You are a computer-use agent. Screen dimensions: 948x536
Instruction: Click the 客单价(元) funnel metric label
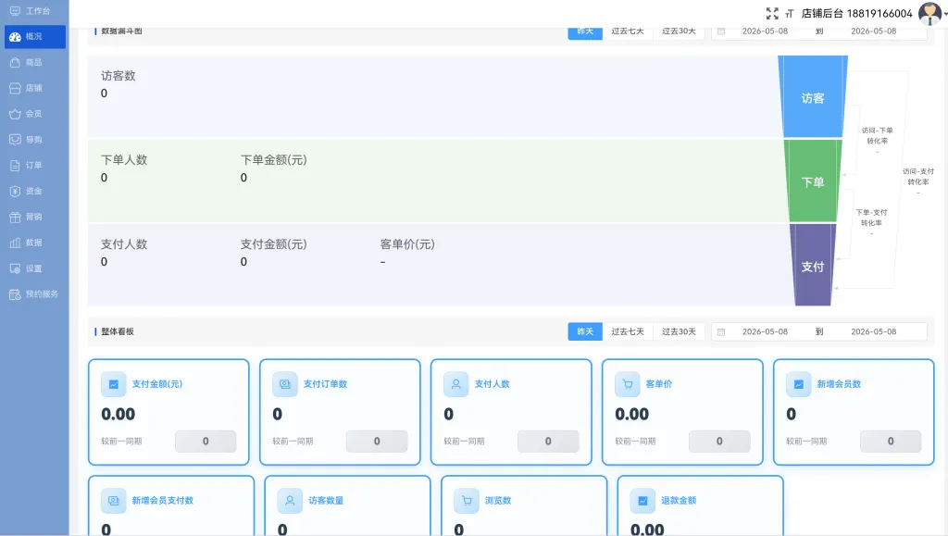coord(407,244)
